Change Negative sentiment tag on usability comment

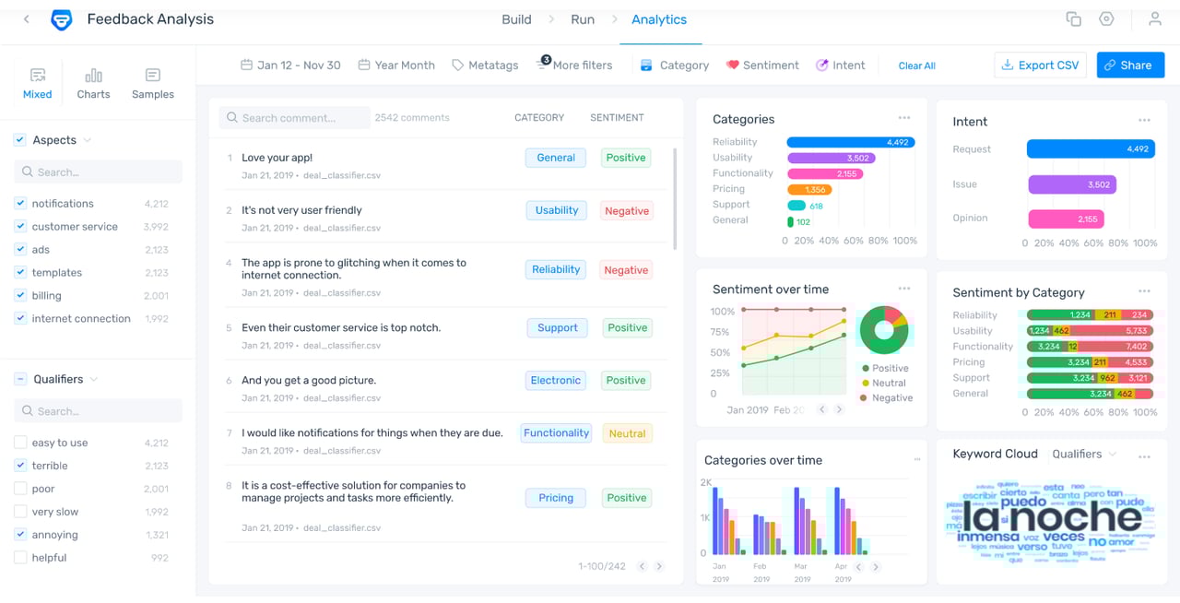tap(627, 211)
